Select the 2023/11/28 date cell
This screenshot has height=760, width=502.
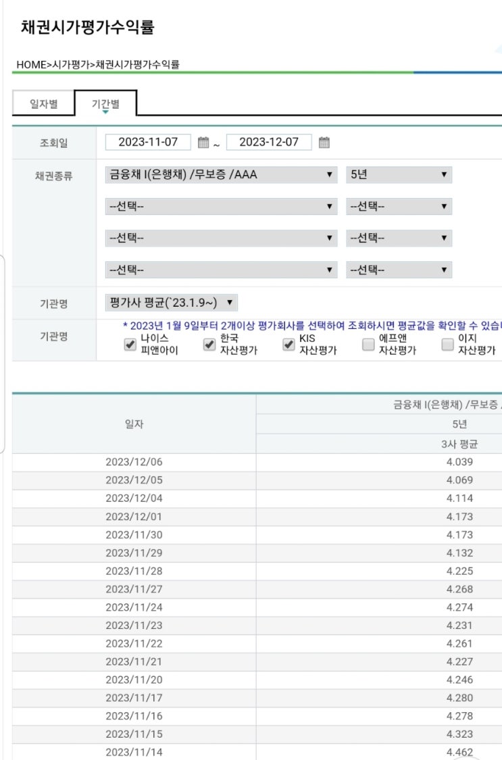134,571
